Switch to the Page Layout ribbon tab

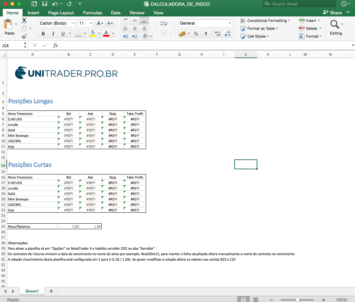point(61,13)
